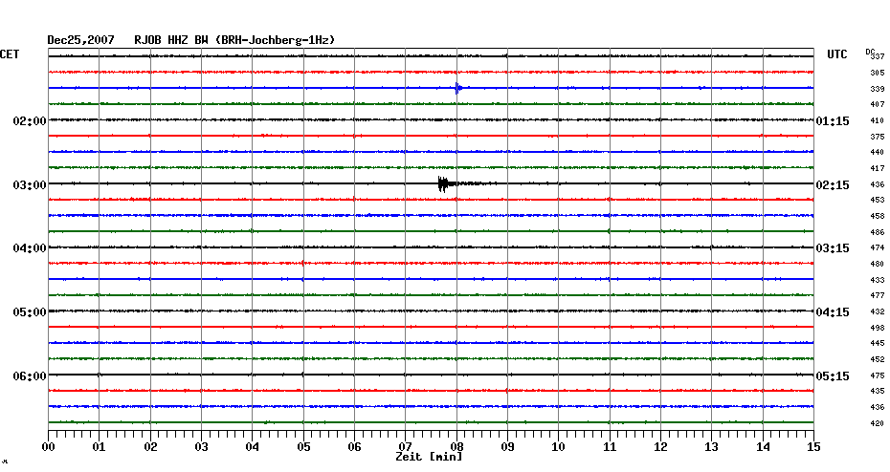Click the 05:15 UTC time label
This screenshot has height=472, width=890.
click(x=833, y=376)
